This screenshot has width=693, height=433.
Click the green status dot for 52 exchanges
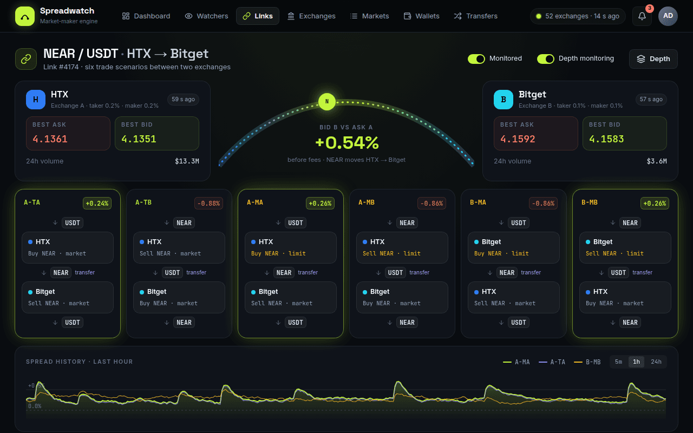(x=539, y=16)
